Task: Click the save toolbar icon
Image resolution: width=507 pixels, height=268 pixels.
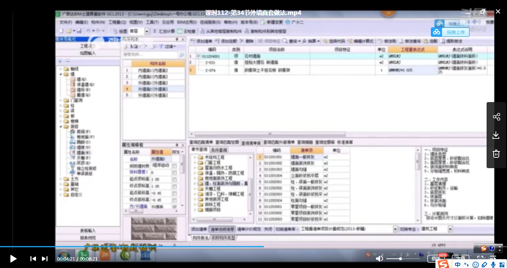Action: (x=79, y=31)
